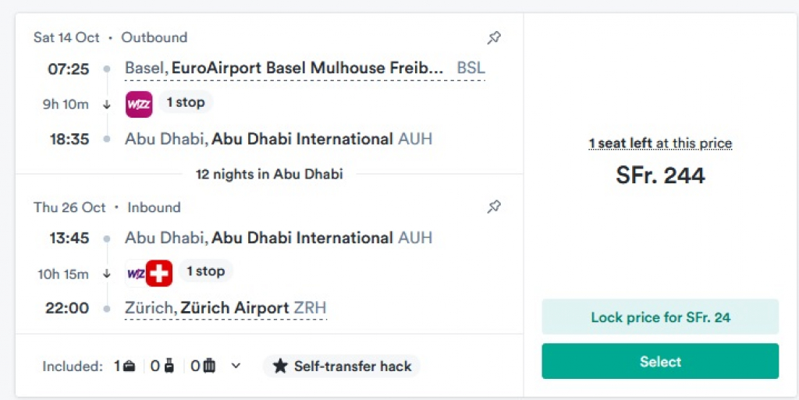Expand the included baggage chevron
799x400 pixels.
pyautogui.click(x=236, y=366)
